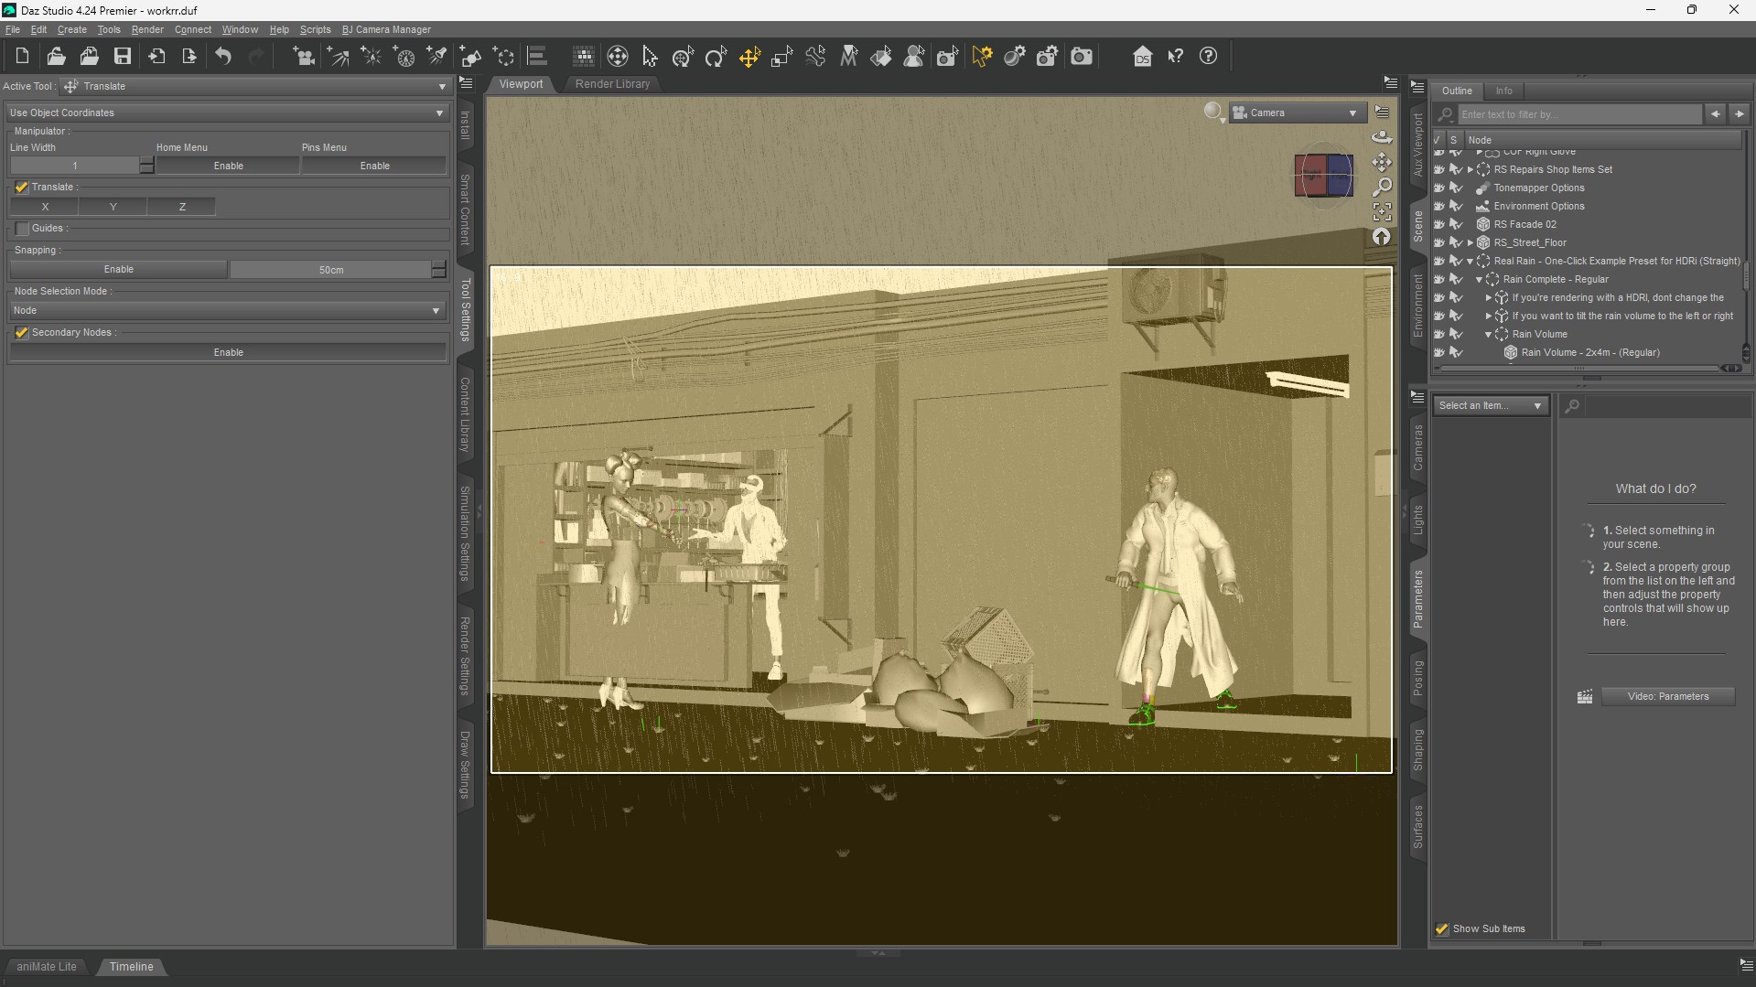Switch to the Timeline tab
The height and width of the screenshot is (987, 1756).
[x=131, y=967]
